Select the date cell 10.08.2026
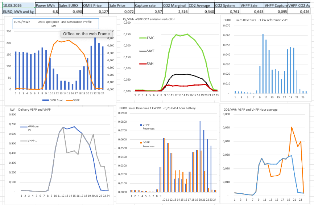This screenshot has width=314, height=205. [x=18, y=5]
